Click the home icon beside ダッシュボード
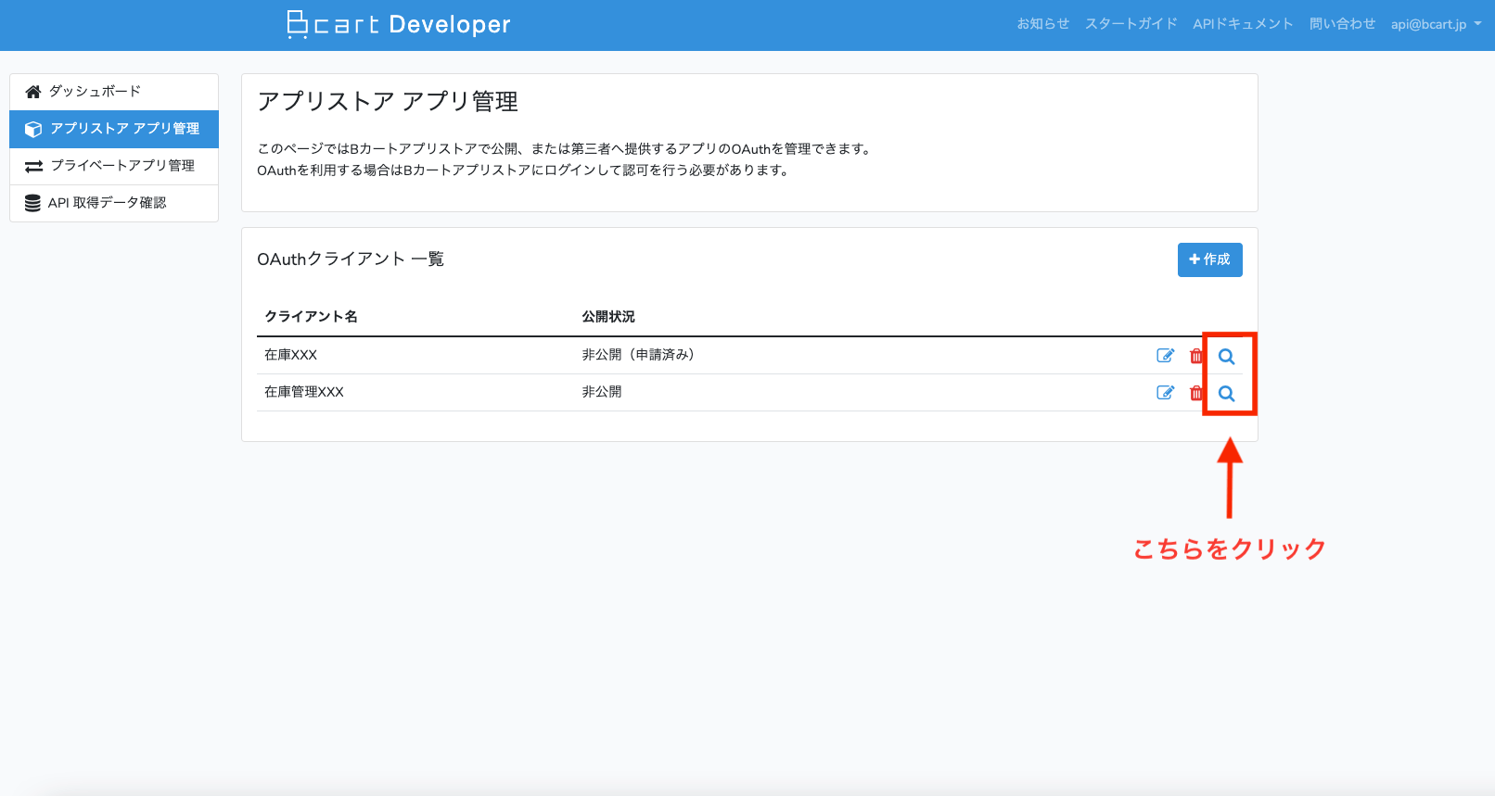 33,92
